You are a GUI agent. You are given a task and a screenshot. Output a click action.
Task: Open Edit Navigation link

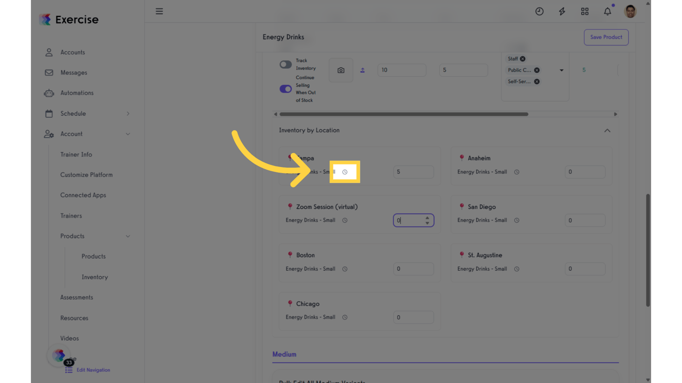(x=93, y=370)
